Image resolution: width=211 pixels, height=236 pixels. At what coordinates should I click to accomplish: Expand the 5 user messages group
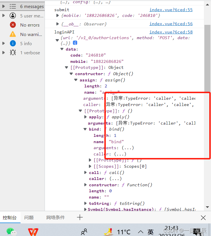[3, 15]
